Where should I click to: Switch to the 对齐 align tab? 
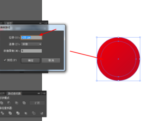click(x=2, y=94)
